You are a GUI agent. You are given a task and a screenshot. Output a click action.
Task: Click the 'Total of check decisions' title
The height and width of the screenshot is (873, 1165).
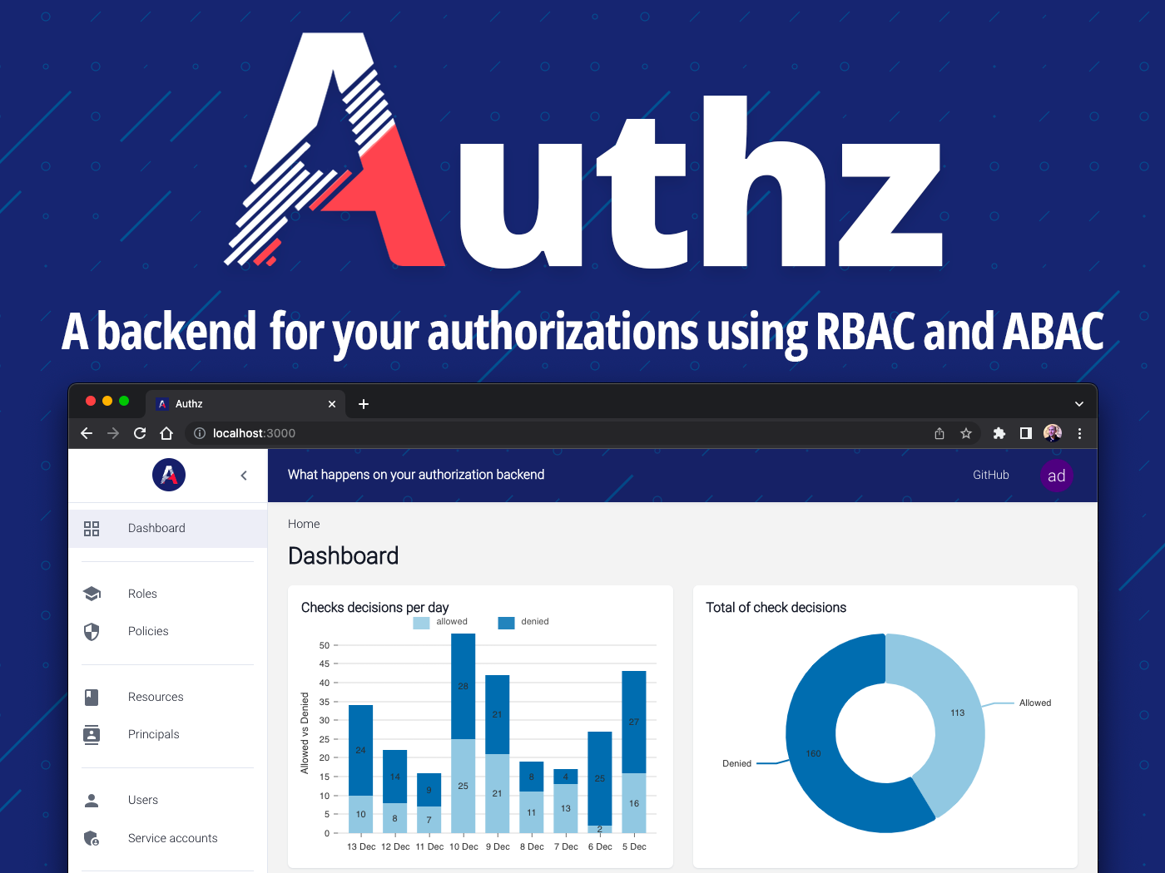point(776,608)
